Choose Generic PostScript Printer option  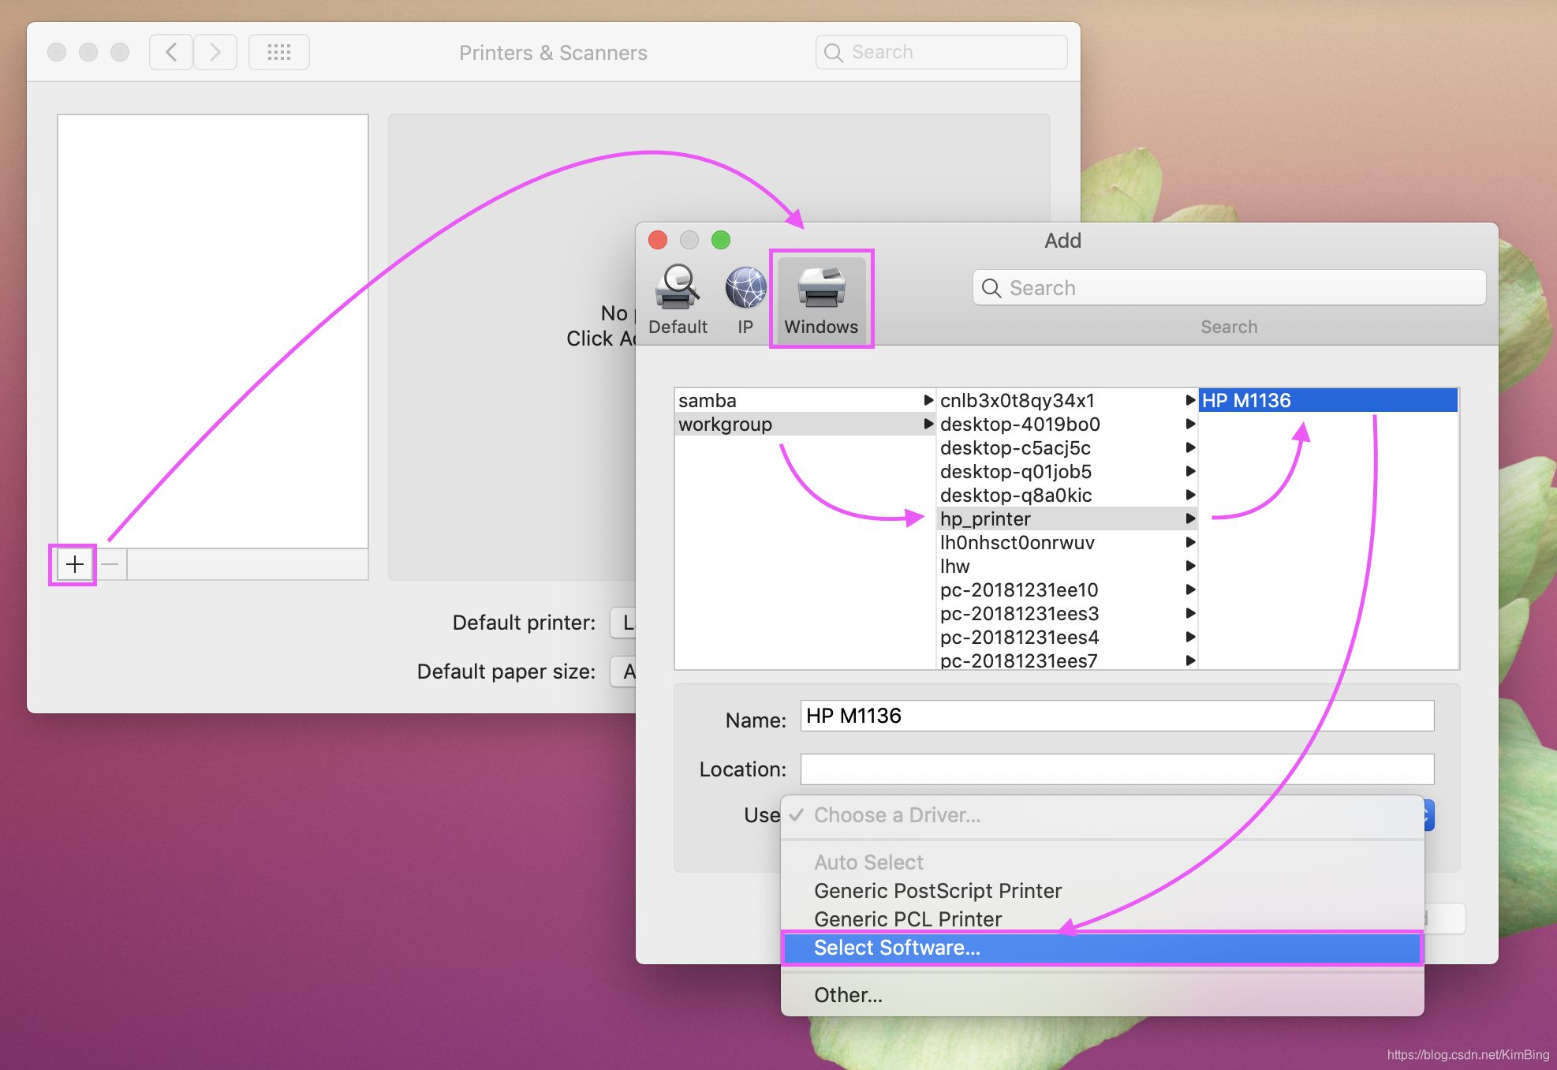[x=937, y=891]
